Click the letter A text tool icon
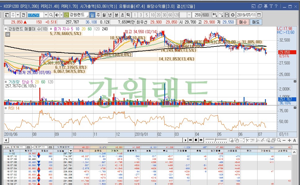This screenshot has width=300, height=185. [295, 140]
